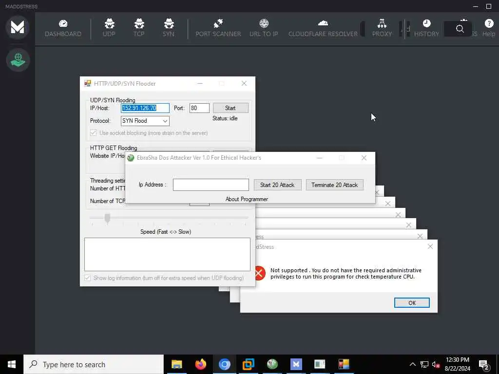This screenshot has width=499, height=374.
Task: Open the network status tray icon
Action: point(424,364)
